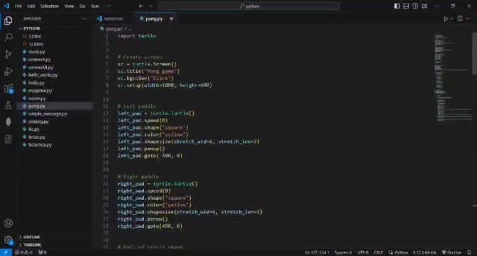This screenshot has width=477, height=256.
Task: Click the Go Live button in status bar
Action: [451, 252]
